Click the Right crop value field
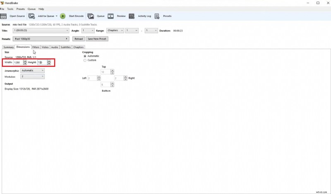The width and height of the screenshot is (331, 194). 119,78
